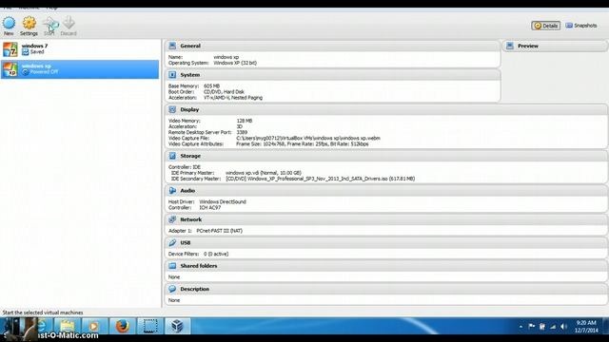This screenshot has width=609, height=342.
Task: Open the Action Center flag icon
Action: coord(531,327)
